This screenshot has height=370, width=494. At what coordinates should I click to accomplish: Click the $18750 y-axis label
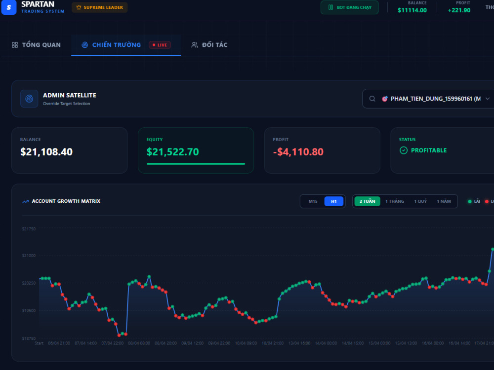click(29, 338)
